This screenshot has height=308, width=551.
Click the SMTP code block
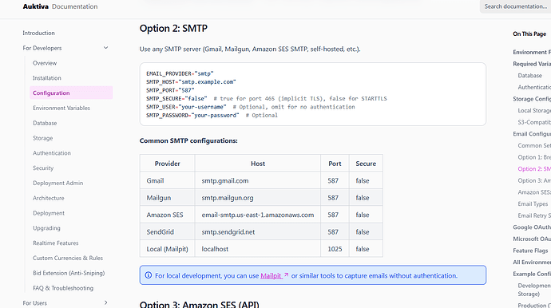click(313, 94)
